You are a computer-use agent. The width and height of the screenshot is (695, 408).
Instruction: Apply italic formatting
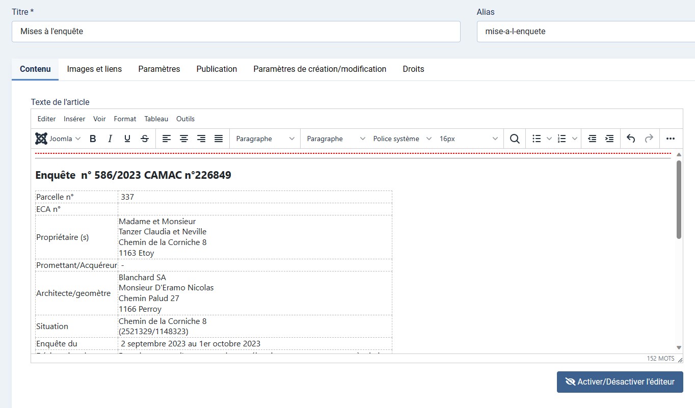coord(110,139)
